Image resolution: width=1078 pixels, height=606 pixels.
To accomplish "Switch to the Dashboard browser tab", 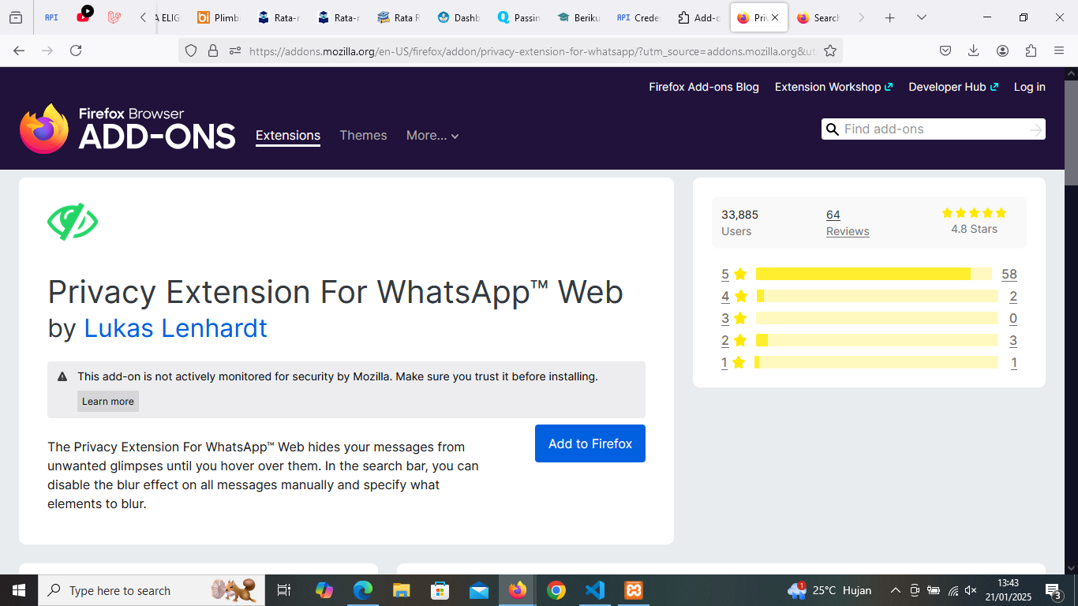I will [x=459, y=17].
